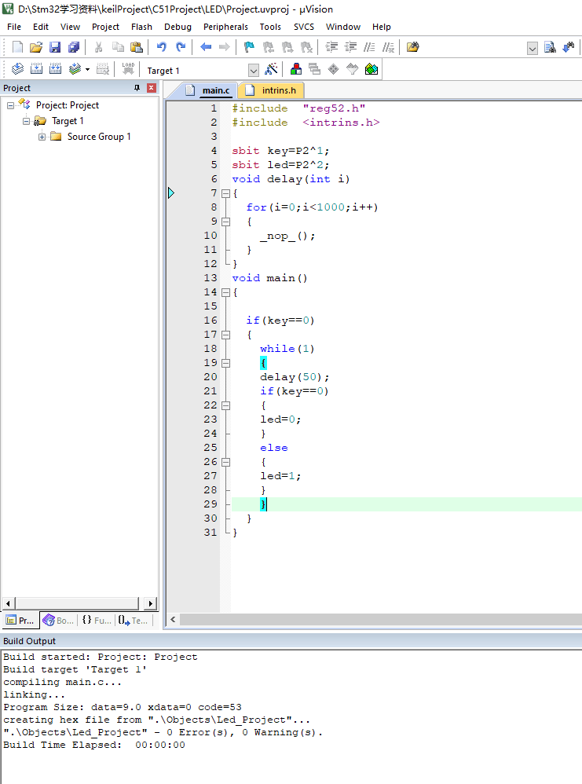Unindent selected lines icon

(x=350, y=47)
